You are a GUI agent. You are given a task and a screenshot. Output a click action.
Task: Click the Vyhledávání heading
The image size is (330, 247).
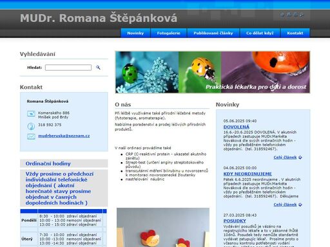[x=37, y=54]
